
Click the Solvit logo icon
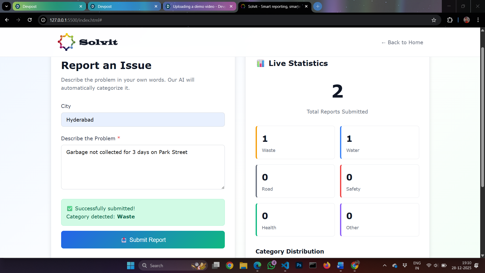[66, 42]
